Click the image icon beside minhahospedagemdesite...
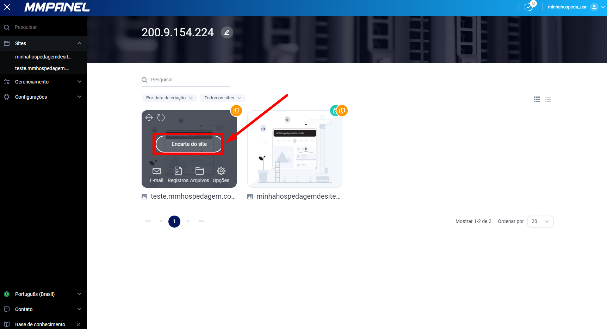The height and width of the screenshot is (329, 607). click(x=250, y=197)
